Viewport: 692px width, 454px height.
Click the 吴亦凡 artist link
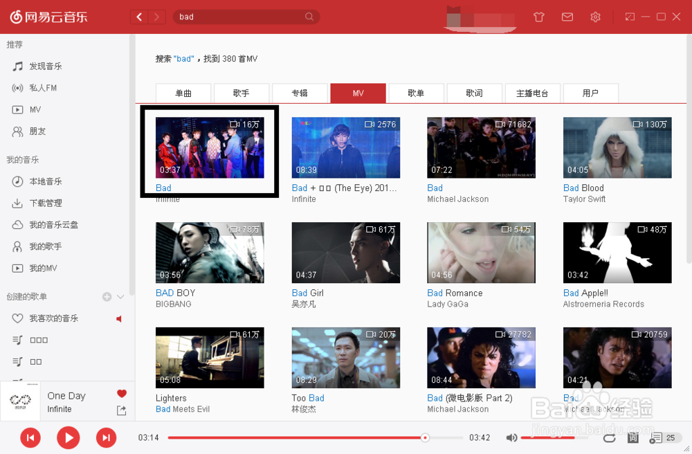pyautogui.click(x=304, y=304)
